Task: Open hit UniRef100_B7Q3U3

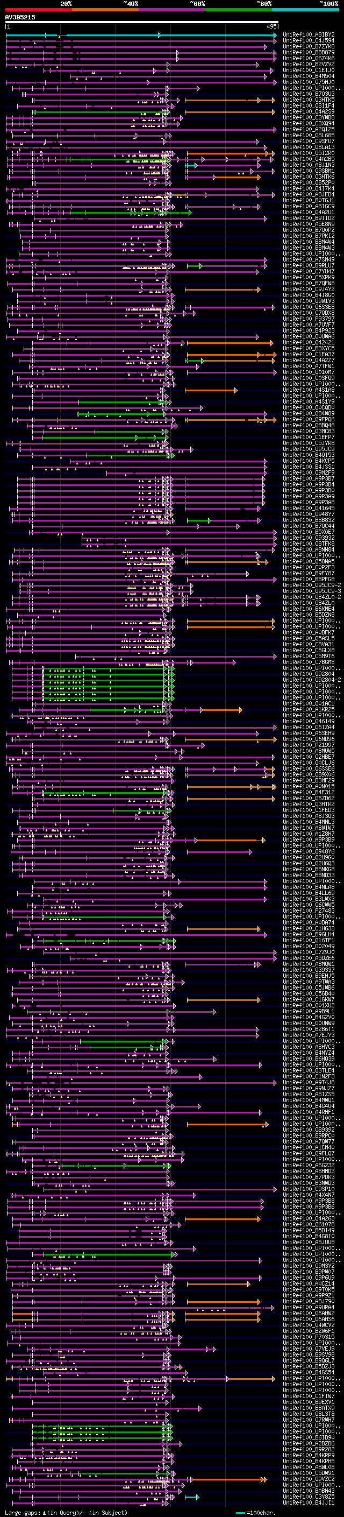Action: point(309,94)
